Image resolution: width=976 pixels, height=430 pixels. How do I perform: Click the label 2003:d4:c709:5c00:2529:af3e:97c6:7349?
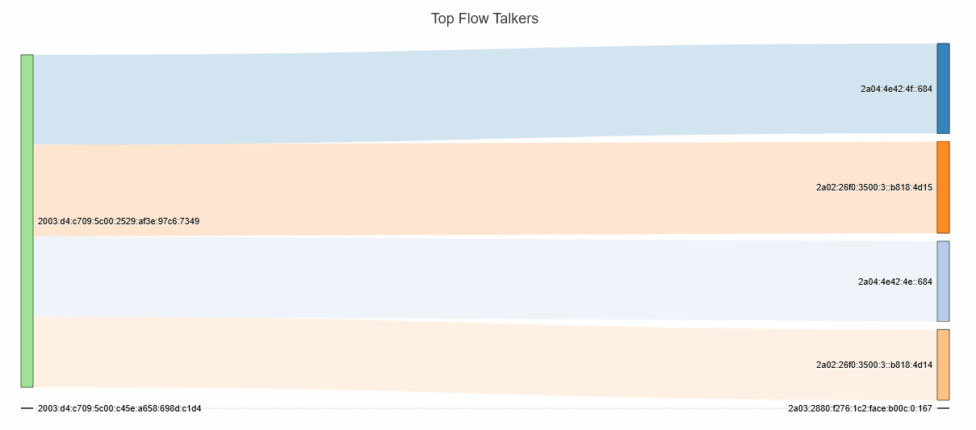(119, 221)
